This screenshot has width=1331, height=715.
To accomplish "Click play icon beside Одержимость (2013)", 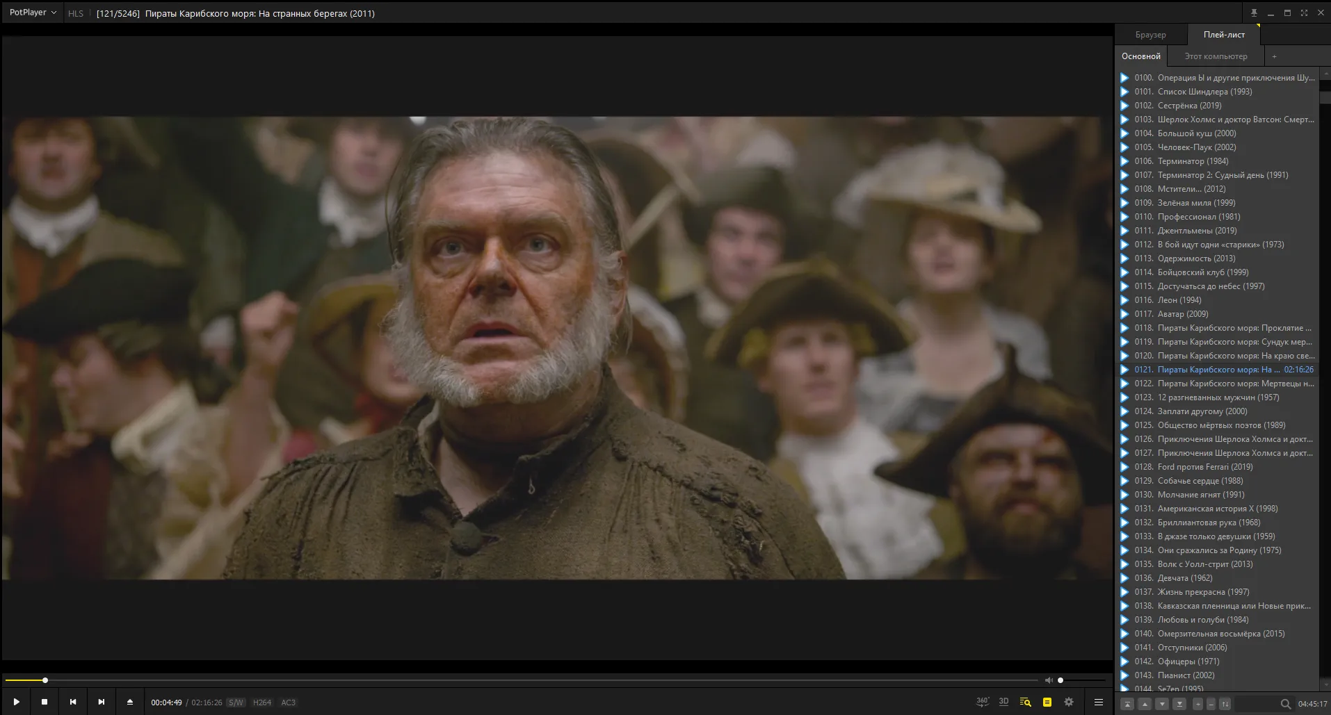I will tap(1124, 258).
